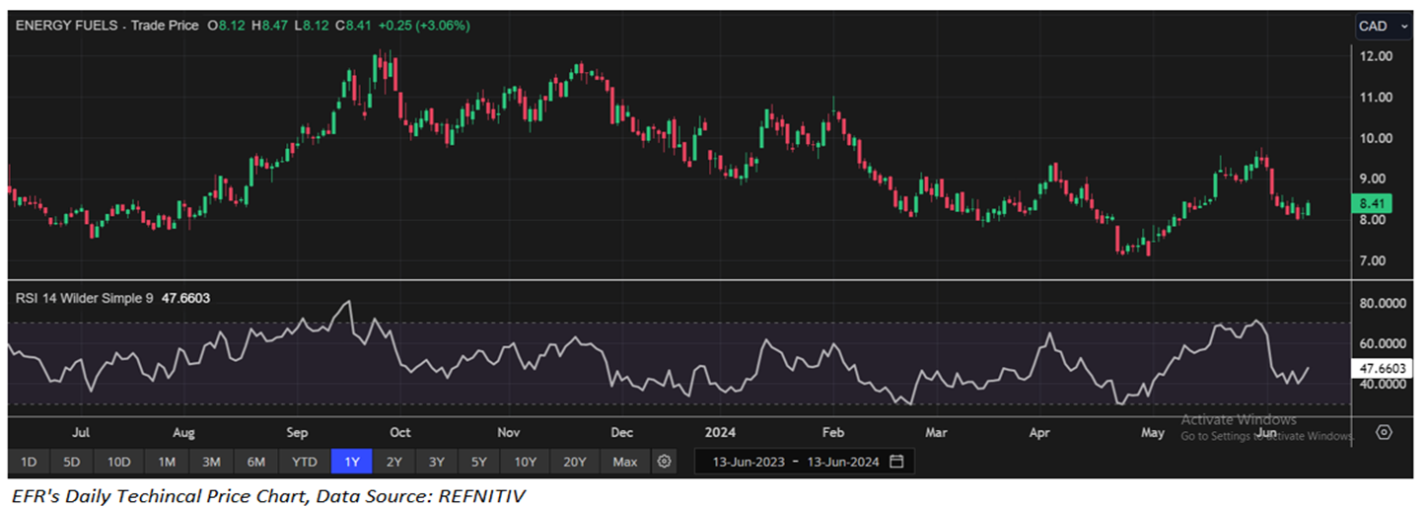Open the chart axis settings hexagon icon
The height and width of the screenshot is (508, 1425).
1385,433
